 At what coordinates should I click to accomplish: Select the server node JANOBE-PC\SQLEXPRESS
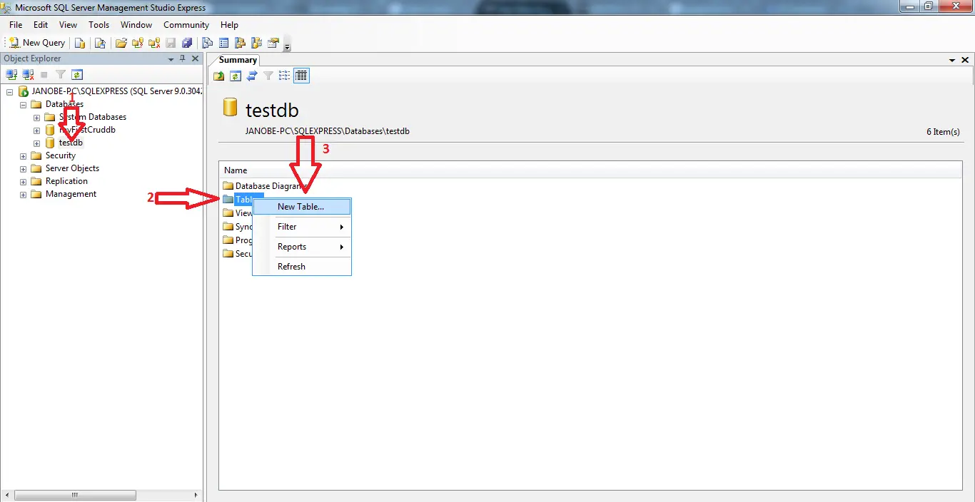[118, 91]
